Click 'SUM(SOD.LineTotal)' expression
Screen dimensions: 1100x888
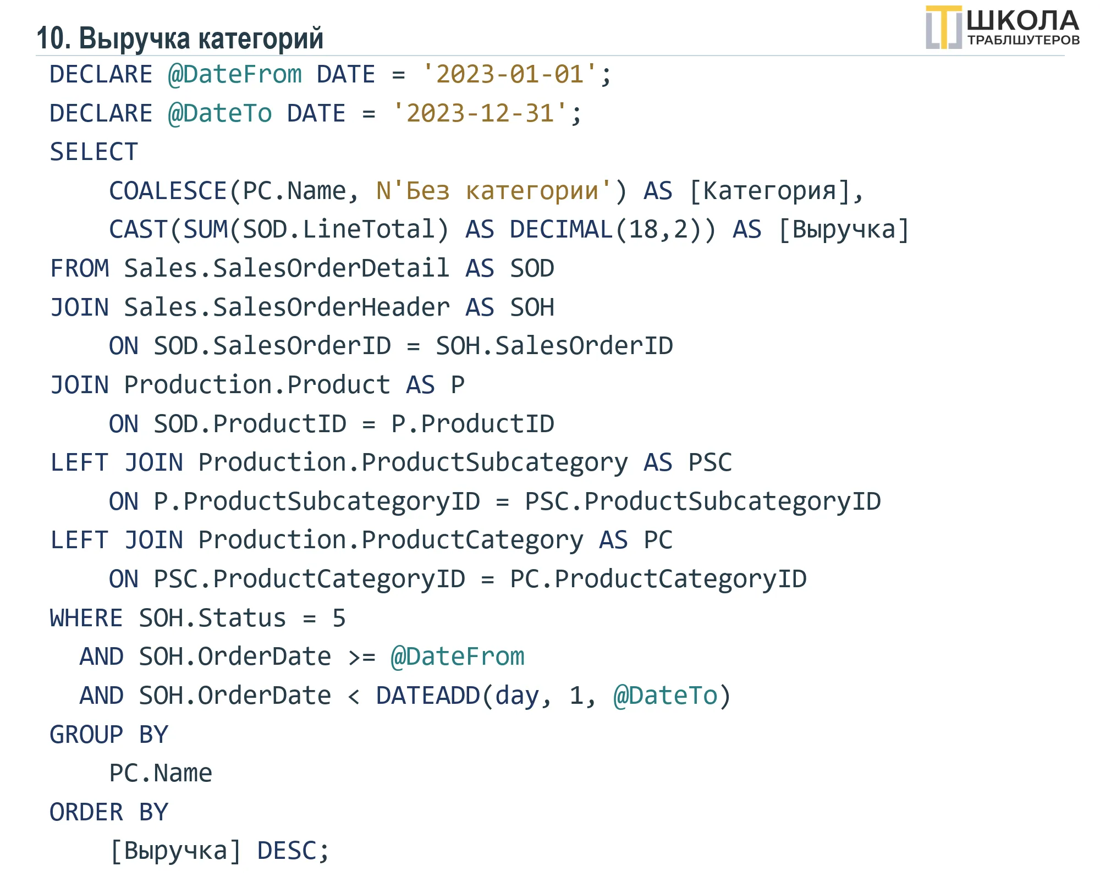(x=316, y=230)
